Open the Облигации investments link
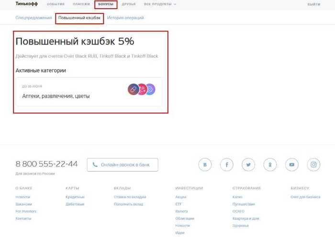 pos(185,218)
